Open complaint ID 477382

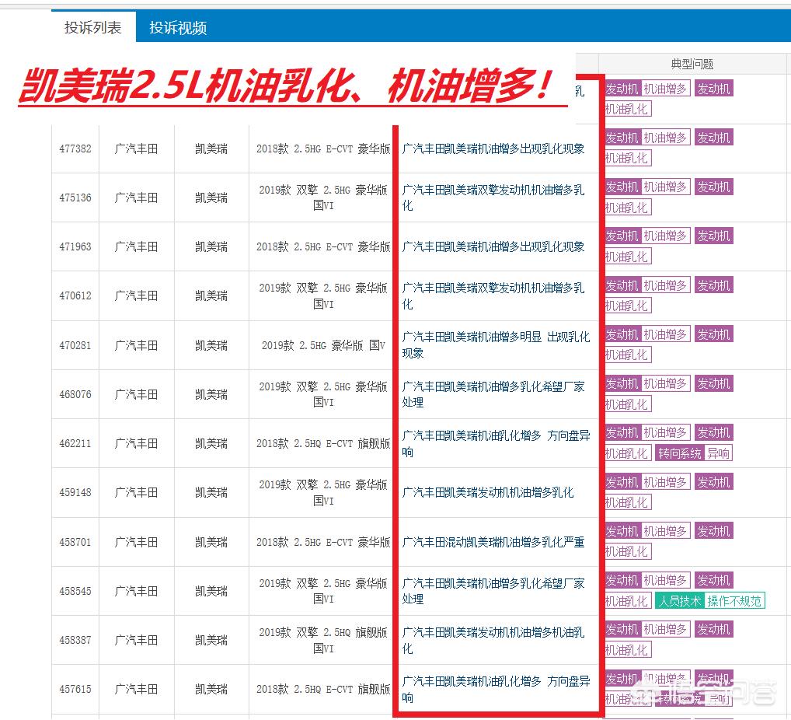pyautogui.click(x=75, y=149)
